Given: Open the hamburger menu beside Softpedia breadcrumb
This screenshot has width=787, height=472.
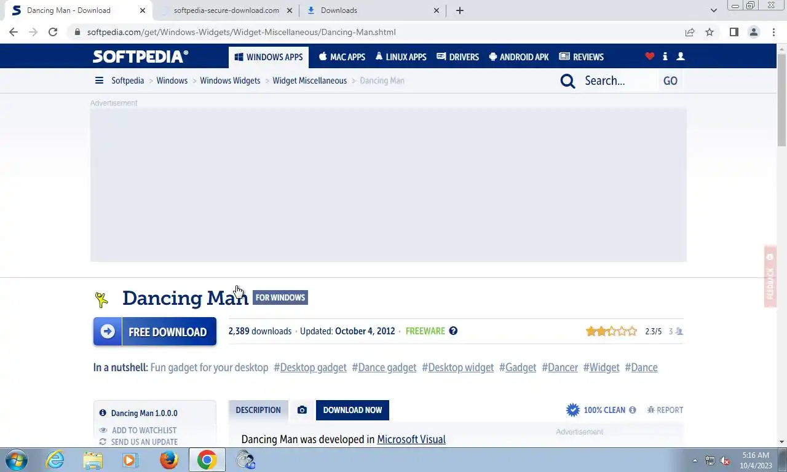Looking at the screenshot, I should pyautogui.click(x=99, y=81).
